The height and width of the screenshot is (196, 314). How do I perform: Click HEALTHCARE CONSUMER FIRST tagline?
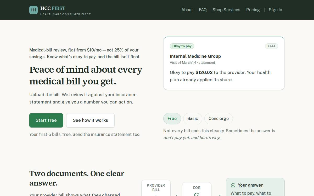pos(65,14)
